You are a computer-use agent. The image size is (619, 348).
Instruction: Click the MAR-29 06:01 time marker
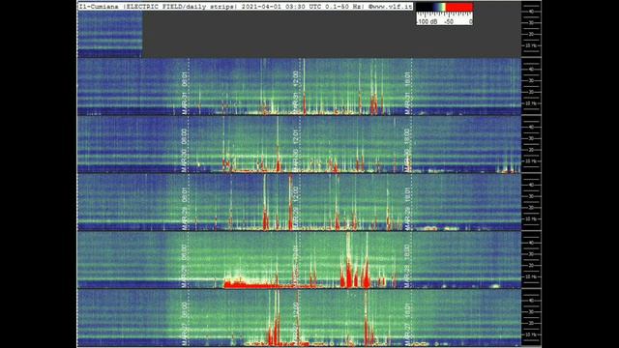click(185, 209)
